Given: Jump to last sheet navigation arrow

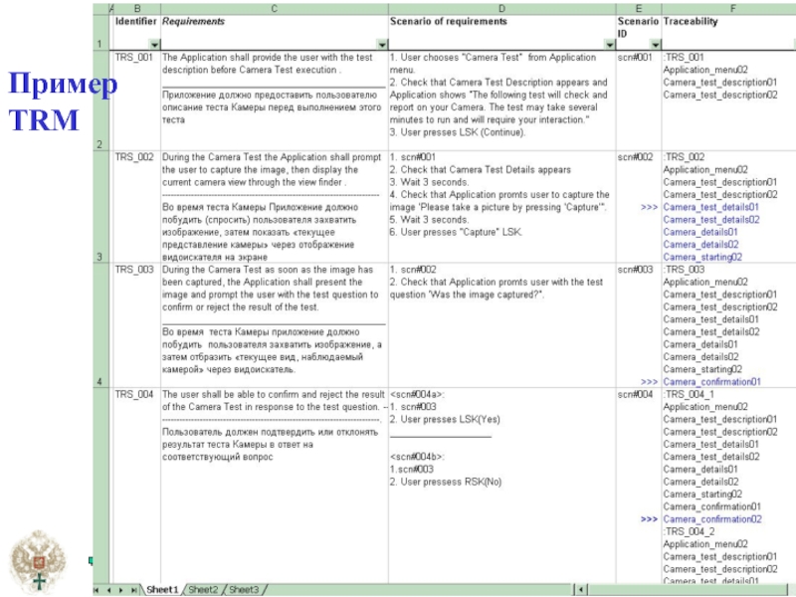Looking at the screenshot, I should click(x=134, y=589).
